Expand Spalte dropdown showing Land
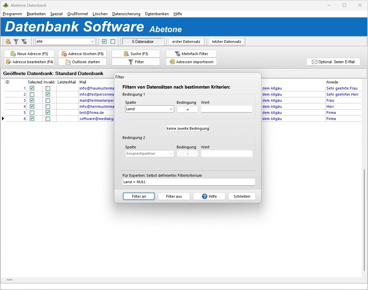Image resolution: width=368 pixels, height=290 pixels. point(149,109)
